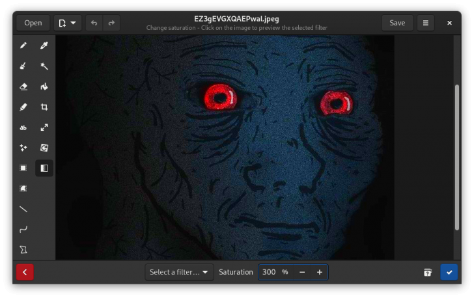Select the color picker eyedropper tool
Viewport: 474px width, 298px height.
tap(44, 46)
